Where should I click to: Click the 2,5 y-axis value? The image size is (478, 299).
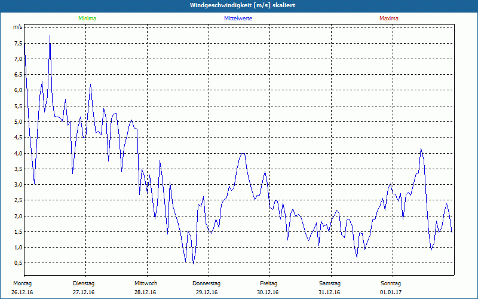18,200
